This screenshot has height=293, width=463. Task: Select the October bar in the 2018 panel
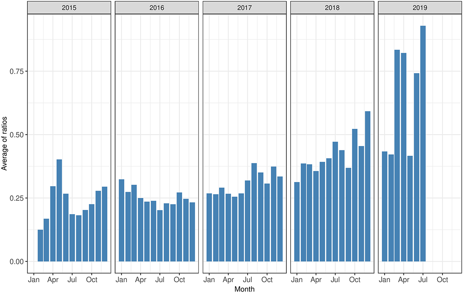[355, 195]
